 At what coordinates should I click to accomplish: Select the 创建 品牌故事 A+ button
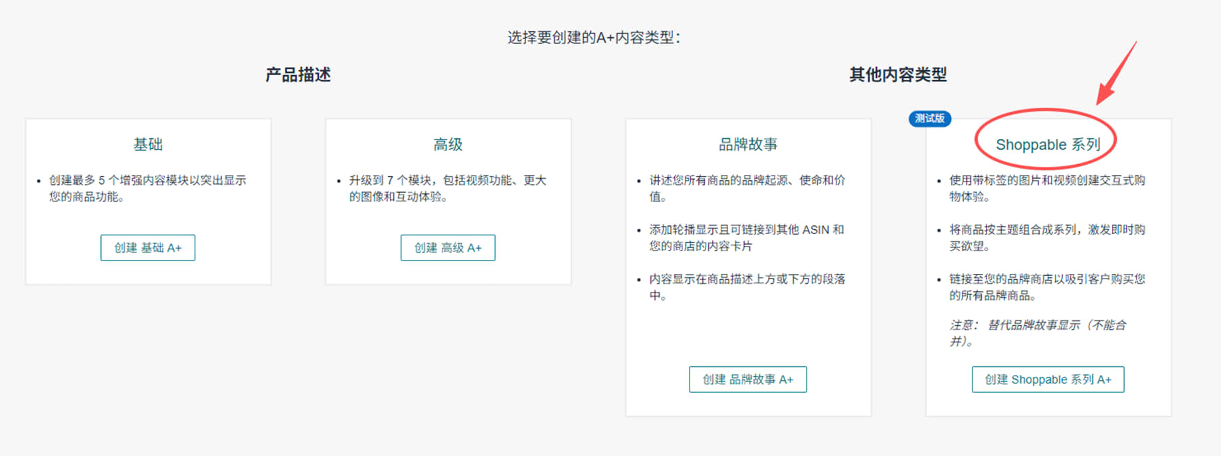pos(747,380)
